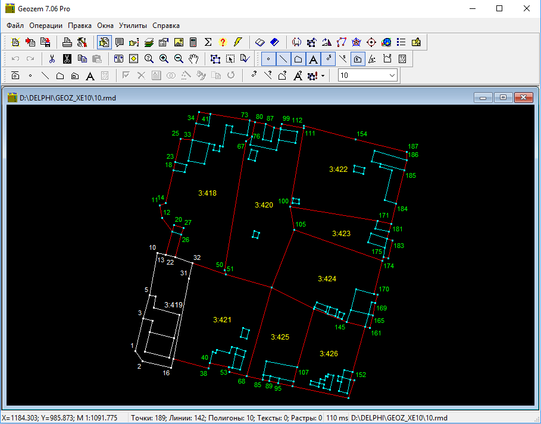The width and height of the screenshot is (541, 424).
Task: Open the Утилиты menu
Action: click(132, 26)
